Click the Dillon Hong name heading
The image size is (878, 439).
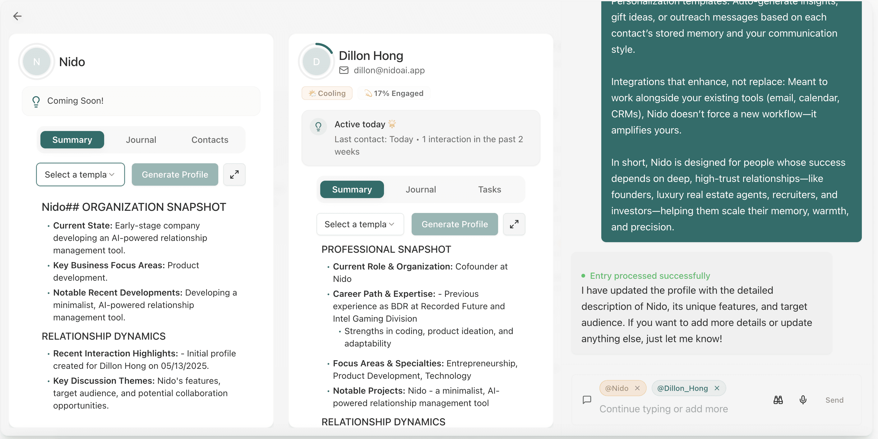(x=371, y=56)
